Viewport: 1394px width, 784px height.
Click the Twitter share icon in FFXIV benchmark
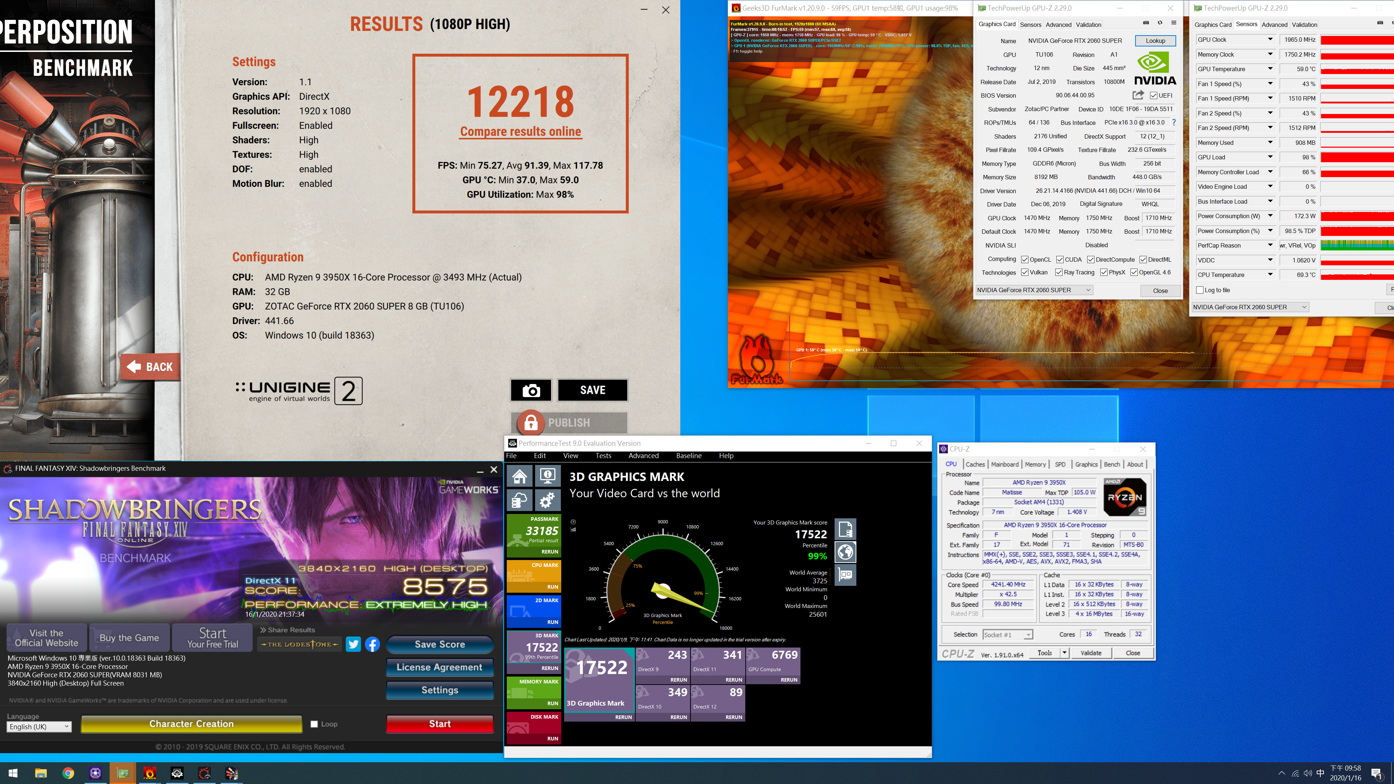[353, 644]
